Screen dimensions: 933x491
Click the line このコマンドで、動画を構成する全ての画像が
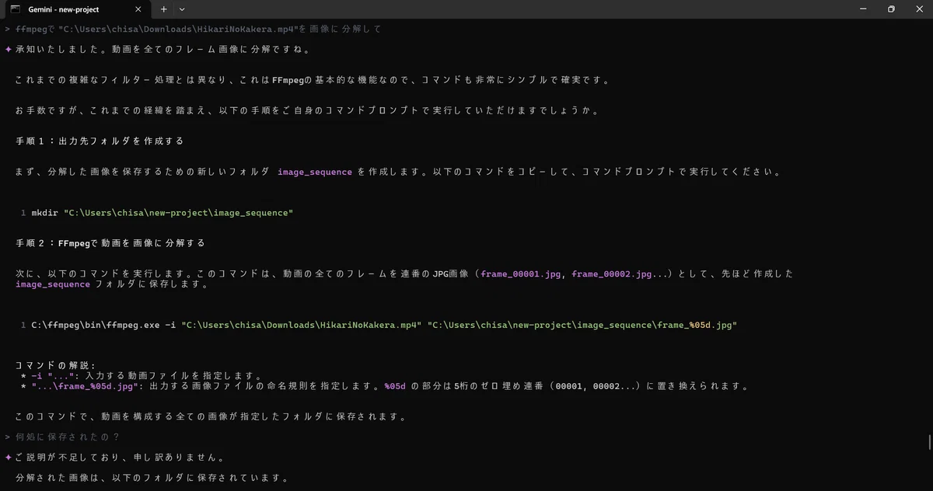[x=211, y=416]
